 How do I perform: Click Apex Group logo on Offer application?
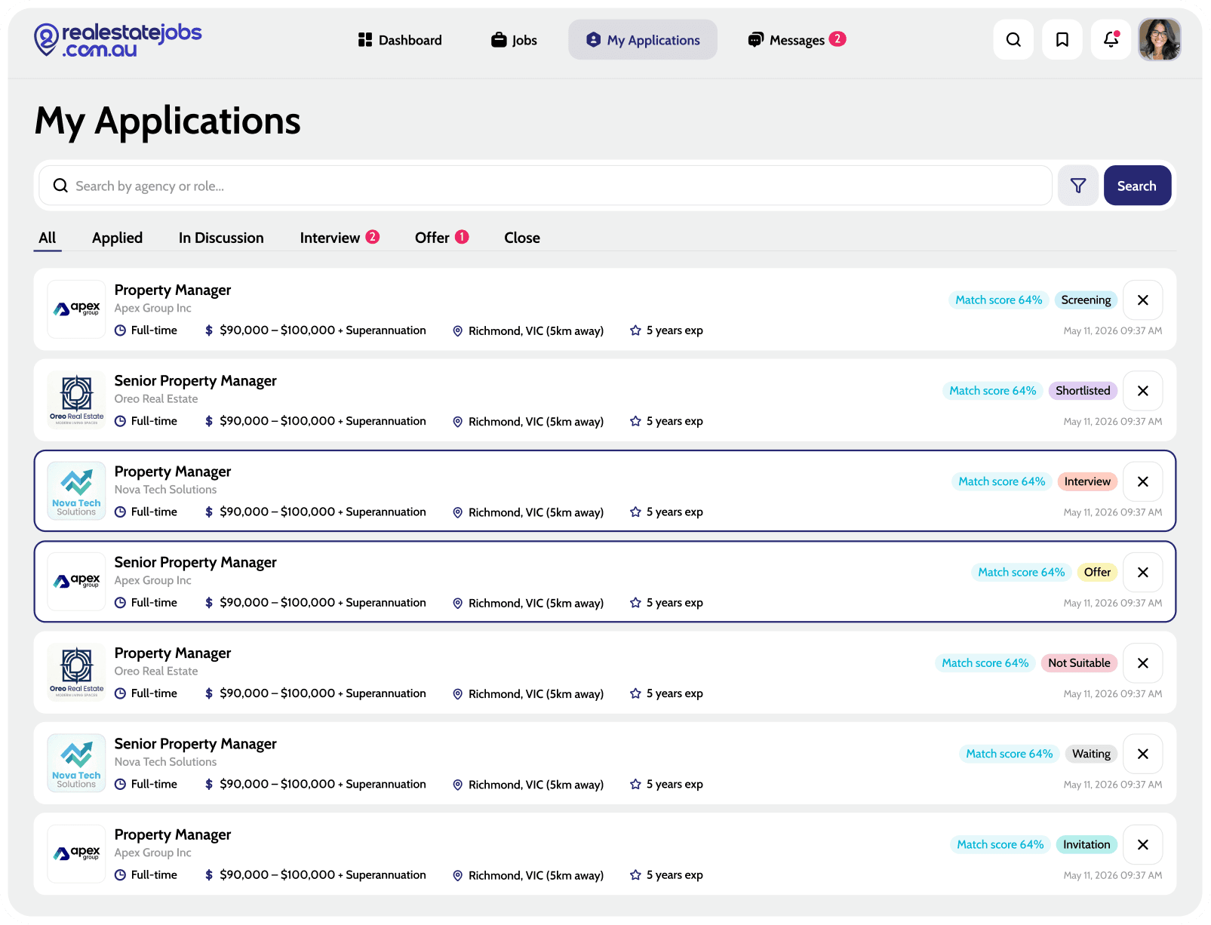(76, 582)
